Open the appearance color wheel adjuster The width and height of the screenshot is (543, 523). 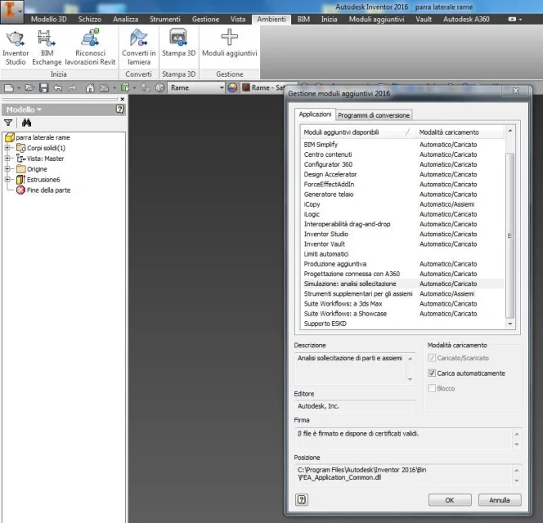click(232, 88)
